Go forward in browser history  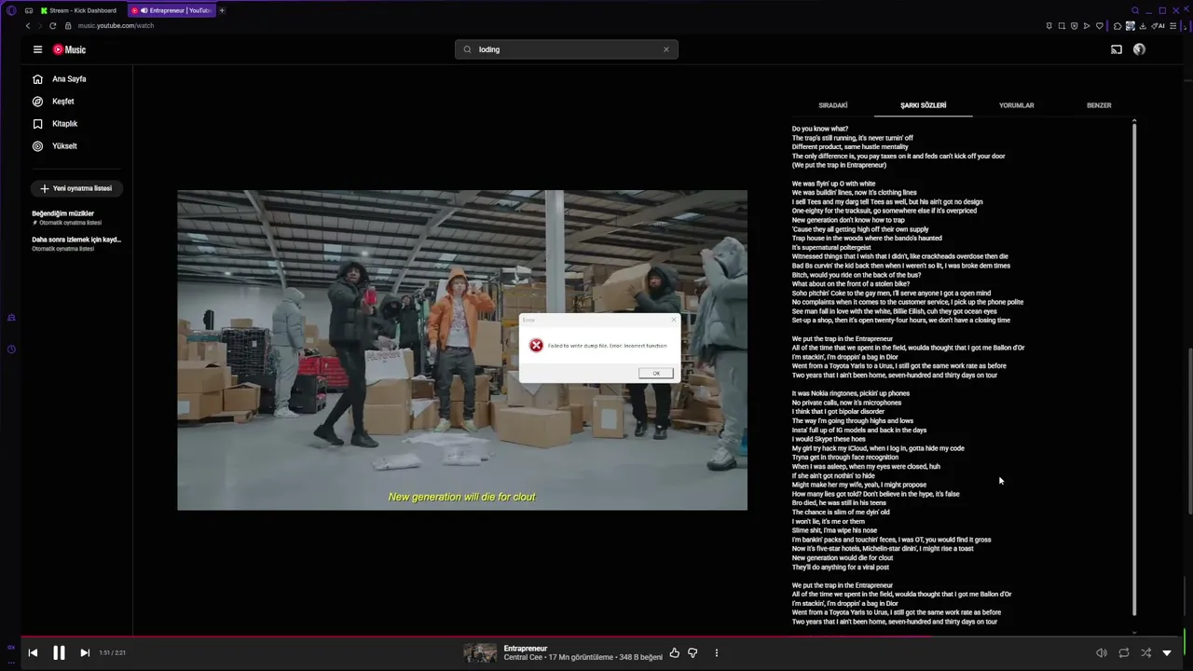coord(39,26)
